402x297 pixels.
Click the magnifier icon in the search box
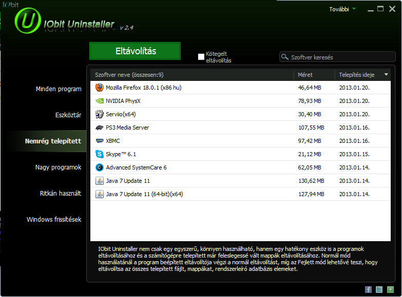click(285, 57)
